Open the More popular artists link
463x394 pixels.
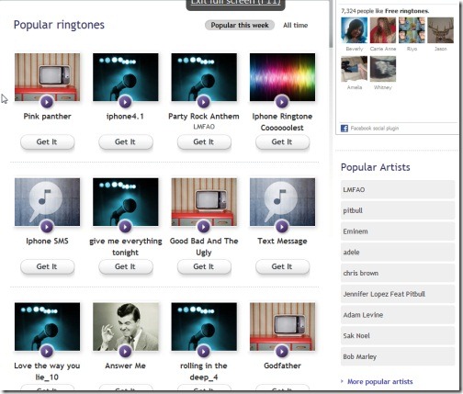380,382
